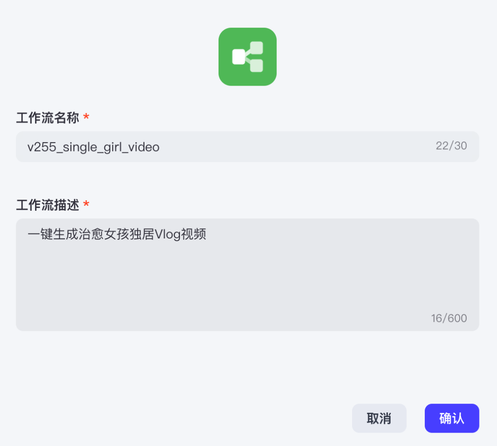Click the word Vlog in the description

coord(168,235)
